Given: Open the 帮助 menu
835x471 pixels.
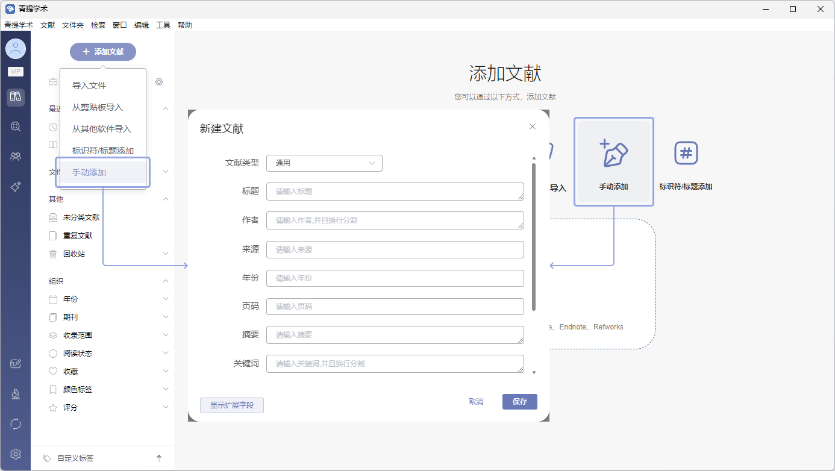Looking at the screenshot, I should pos(185,25).
